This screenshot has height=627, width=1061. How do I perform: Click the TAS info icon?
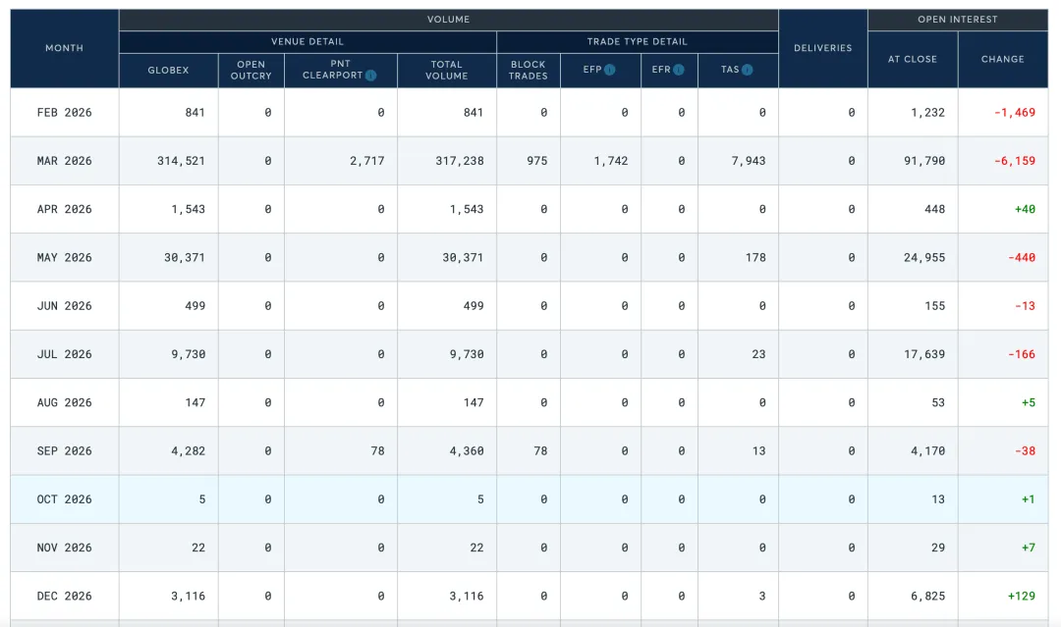747,70
